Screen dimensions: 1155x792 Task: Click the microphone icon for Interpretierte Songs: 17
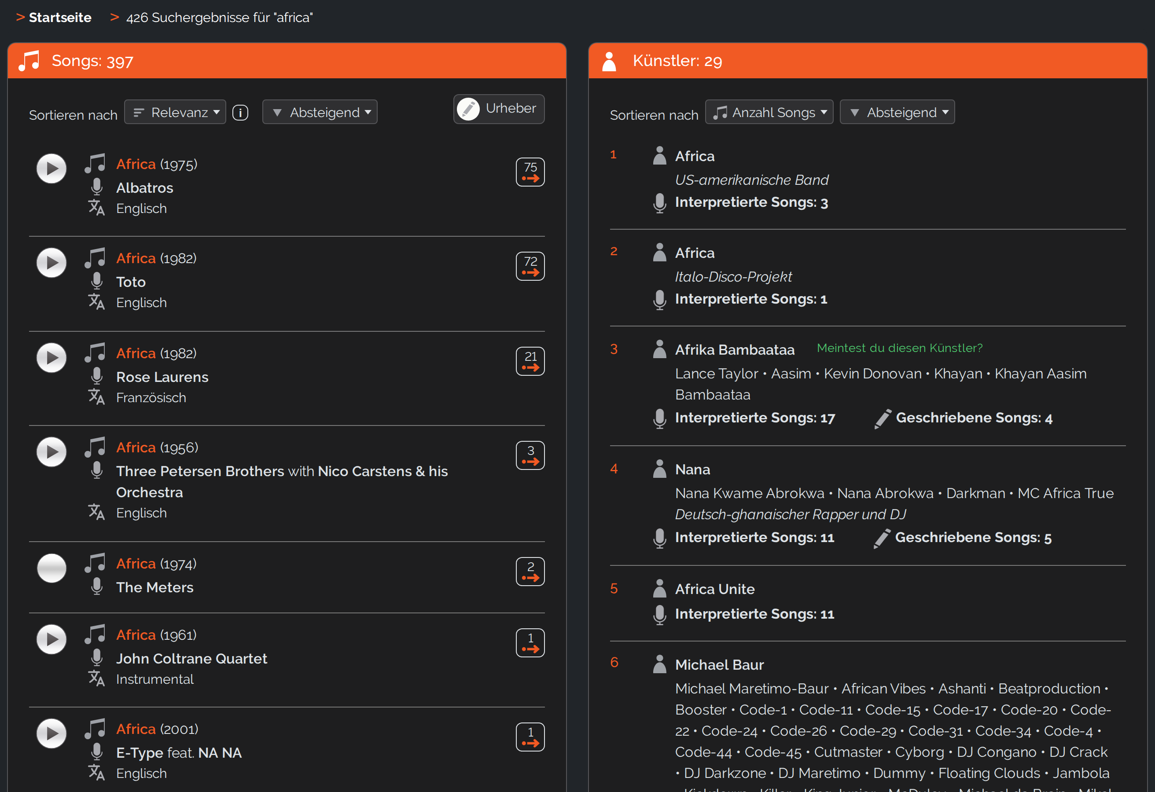(659, 418)
